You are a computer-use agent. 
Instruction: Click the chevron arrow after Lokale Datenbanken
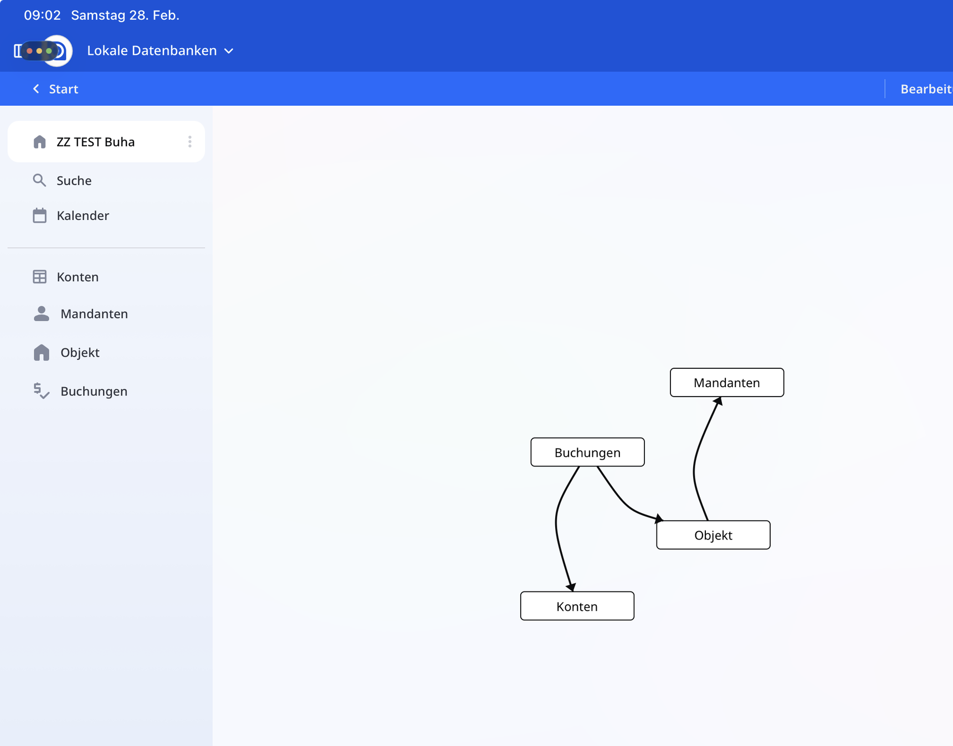[229, 51]
